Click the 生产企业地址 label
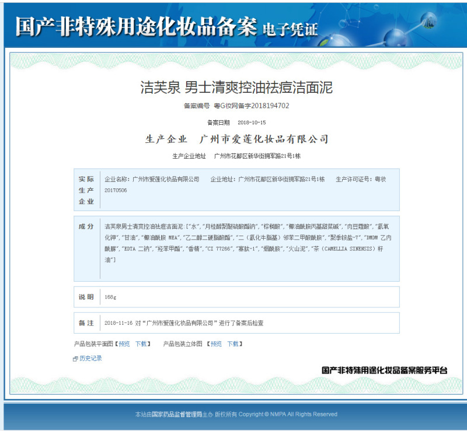The image size is (467, 431). tap(189, 156)
